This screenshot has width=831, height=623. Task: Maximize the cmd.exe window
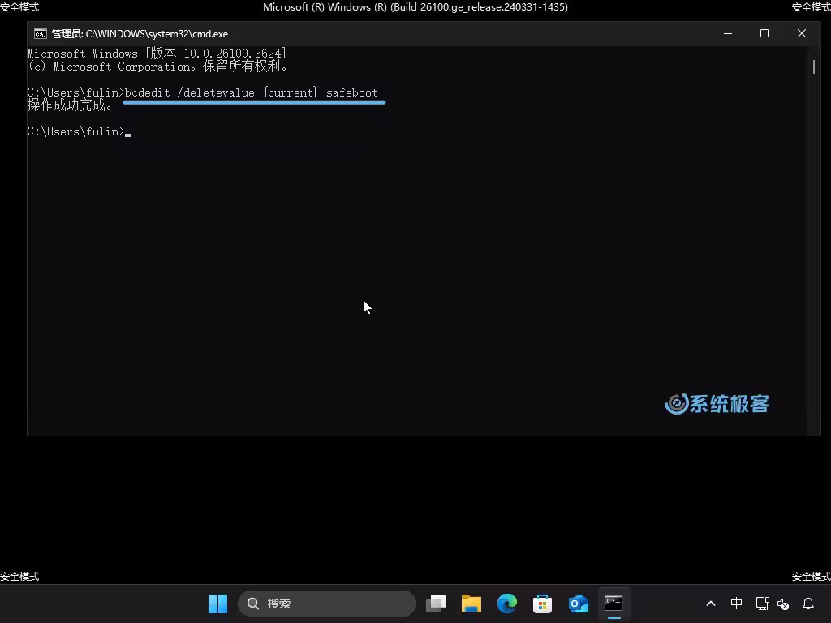pyautogui.click(x=764, y=33)
